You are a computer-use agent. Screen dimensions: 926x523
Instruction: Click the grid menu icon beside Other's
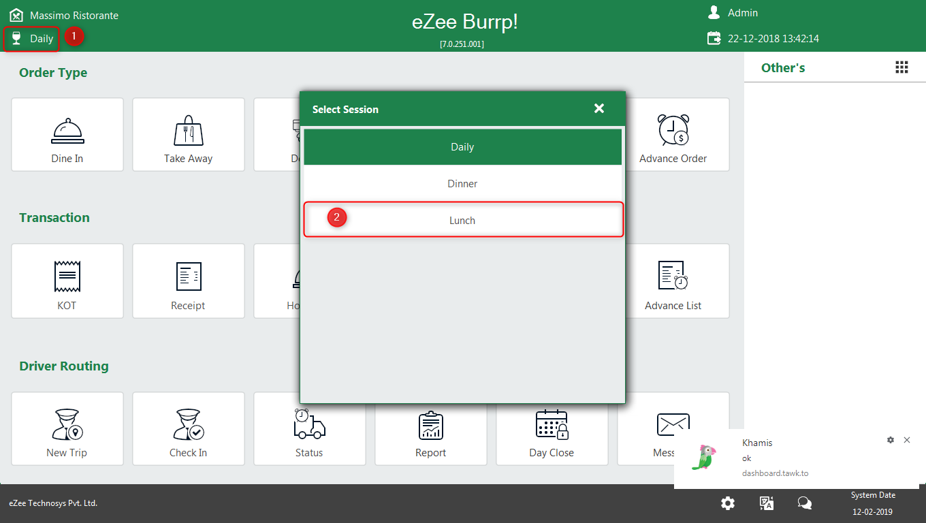[x=901, y=67]
